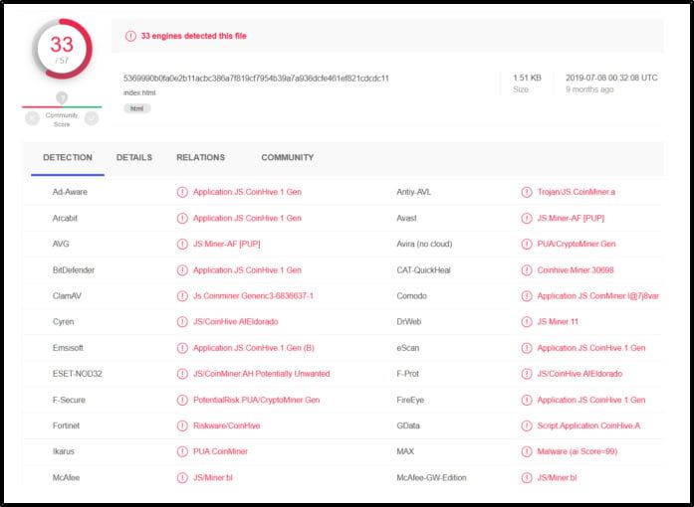The image size is (694, 507).
Task: Click the ESET-NOD32 engine name
Action: click(77, 374)
